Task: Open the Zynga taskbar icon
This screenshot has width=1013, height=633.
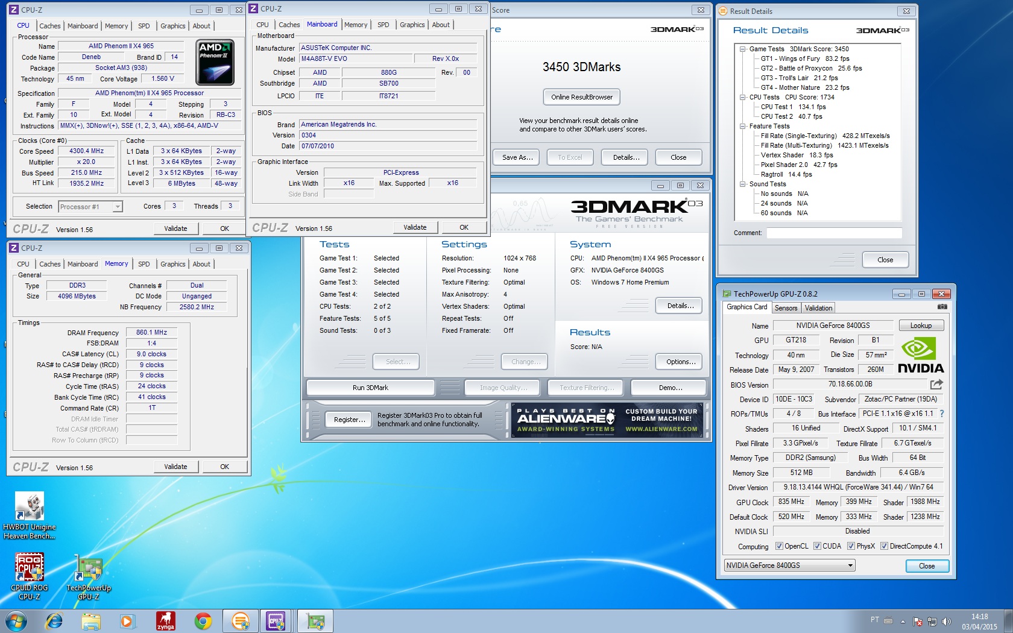Action: pos(165,621)
